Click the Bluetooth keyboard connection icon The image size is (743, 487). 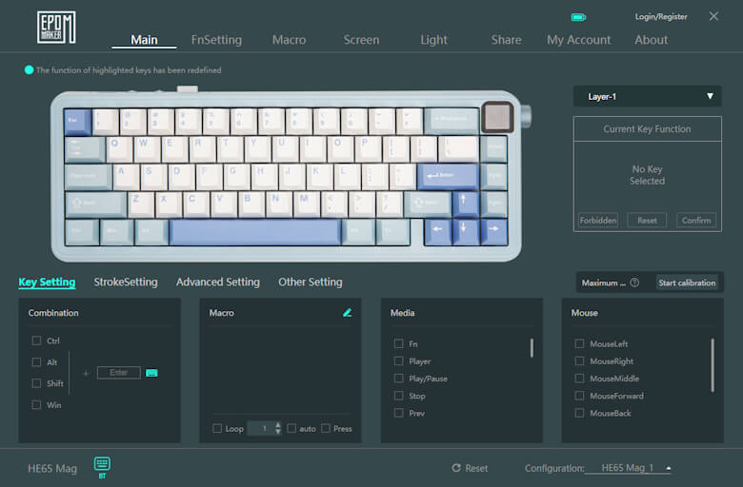point(102,464)
